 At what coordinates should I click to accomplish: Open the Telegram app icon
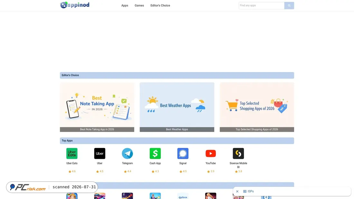coord(127,153)
